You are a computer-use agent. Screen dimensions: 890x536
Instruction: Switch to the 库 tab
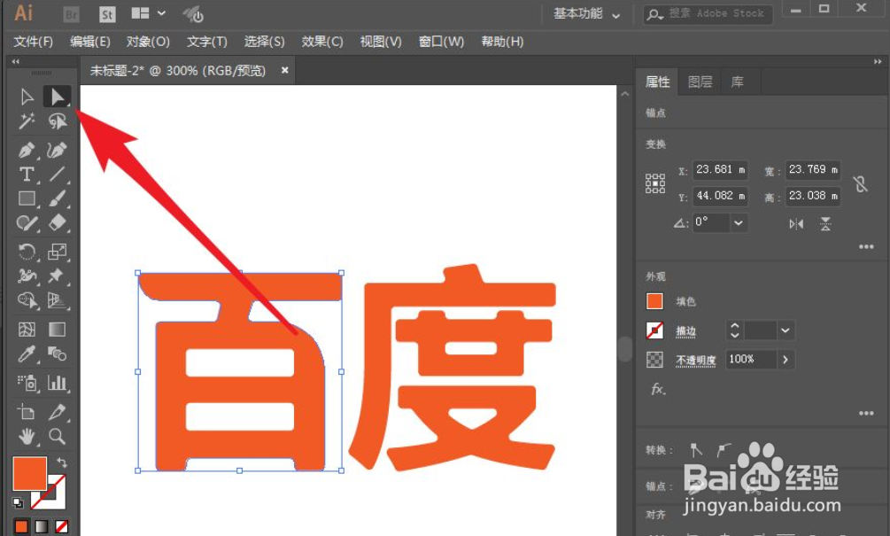(x=737, y=82)
